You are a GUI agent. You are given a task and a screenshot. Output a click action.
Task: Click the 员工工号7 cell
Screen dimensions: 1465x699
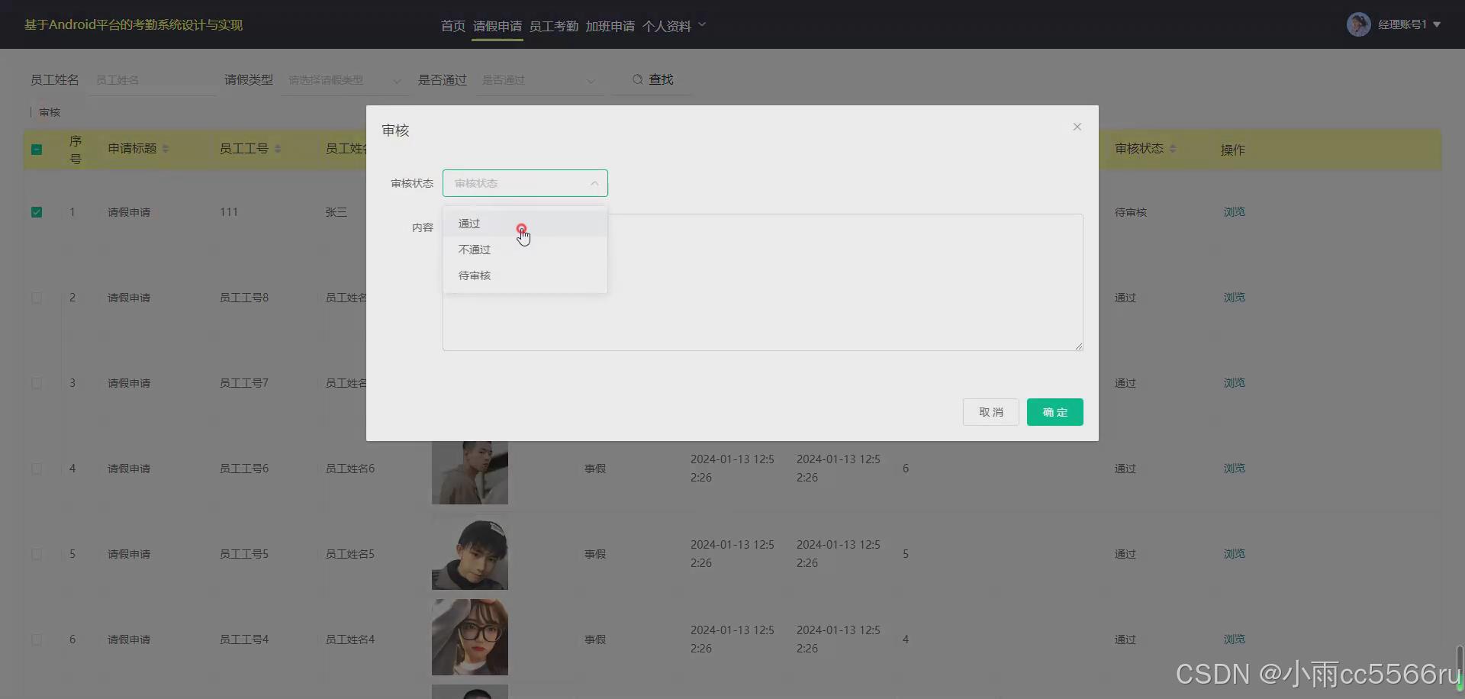tap(244, 383)
